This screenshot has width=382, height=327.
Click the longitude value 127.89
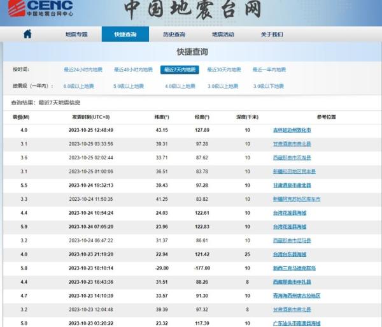202,130
